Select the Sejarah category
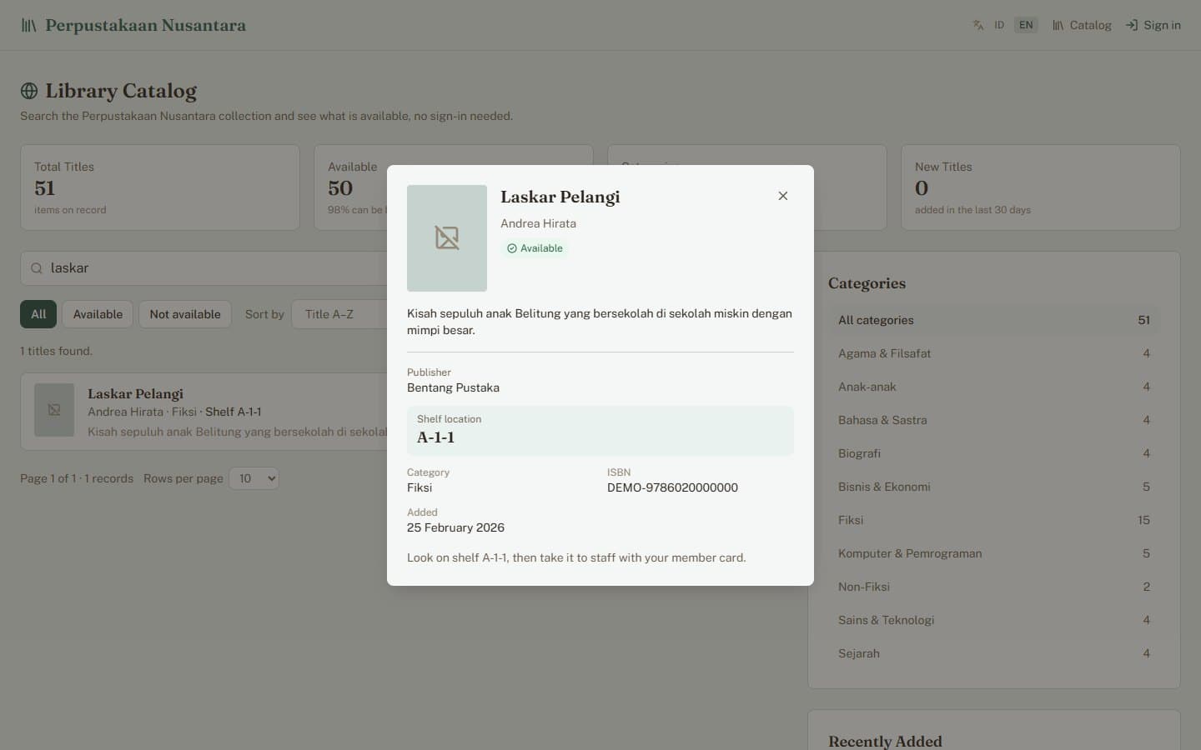Screen dimensions: 1201x750 (x=994, y=653)
